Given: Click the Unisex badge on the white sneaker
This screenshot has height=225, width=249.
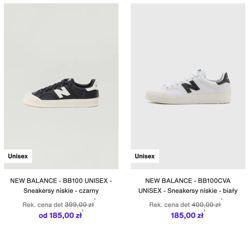Looking at the screenshot, I should (x=145, y=156).
